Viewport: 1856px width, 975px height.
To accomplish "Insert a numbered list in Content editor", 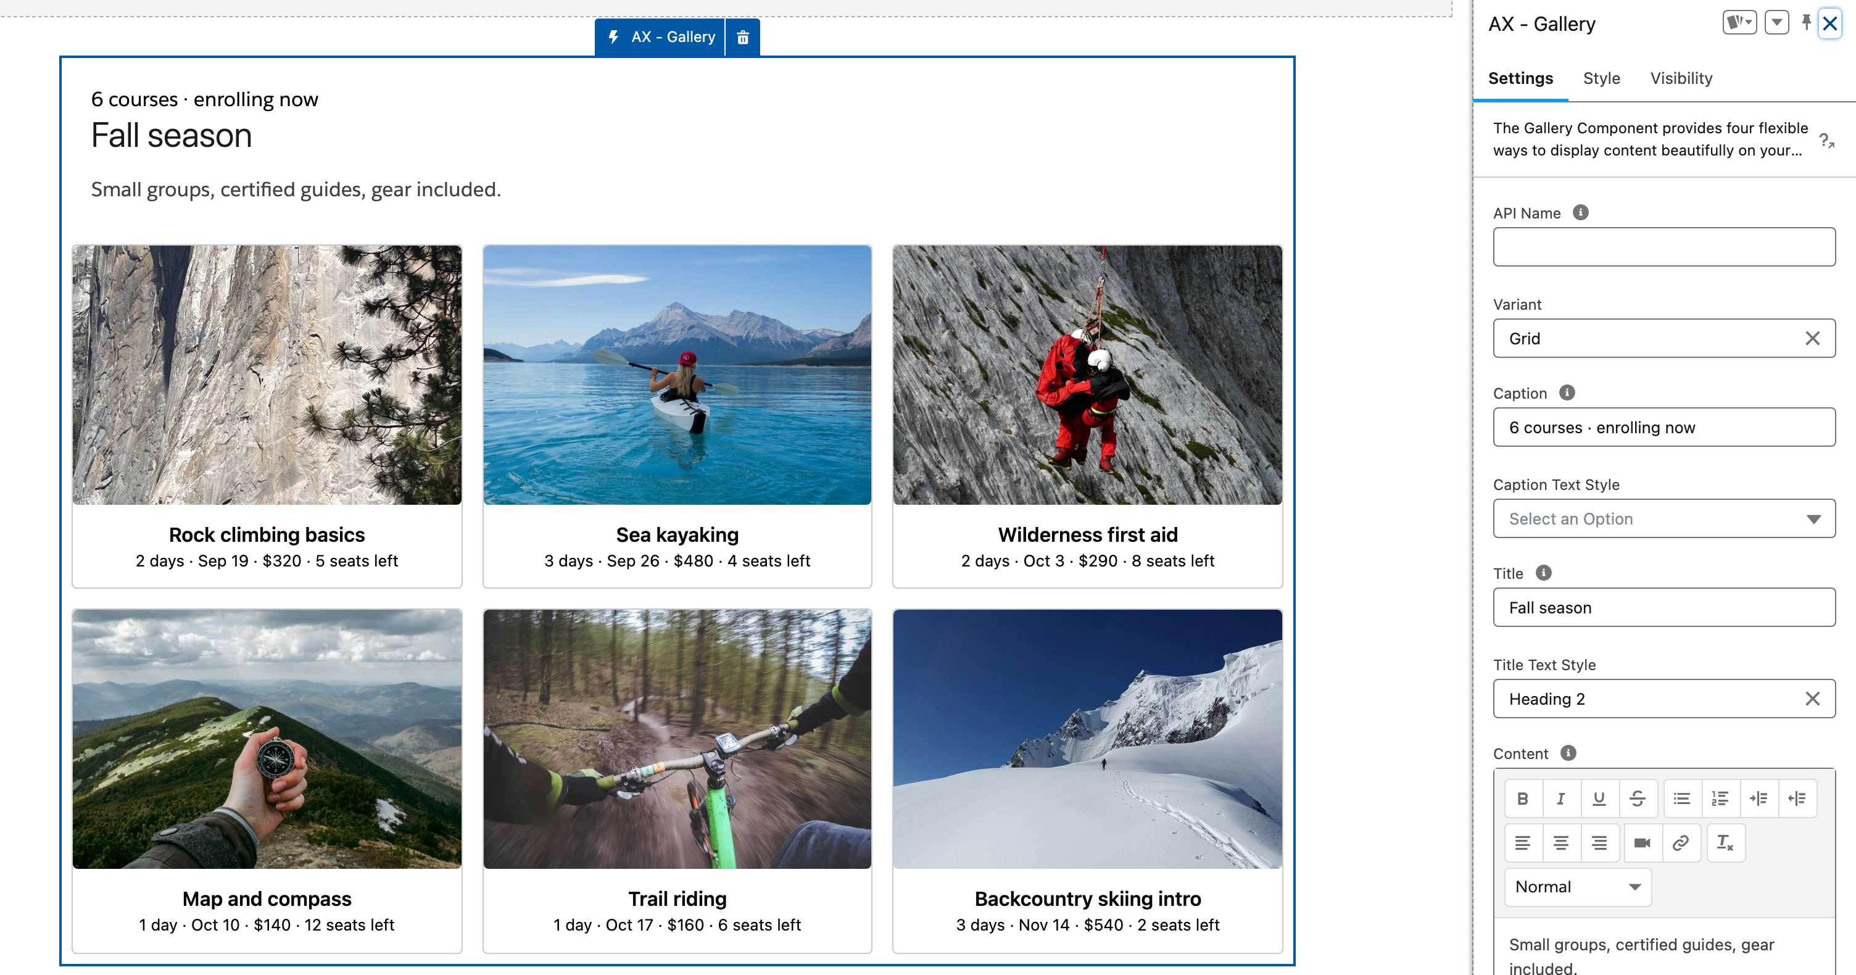I will click(x=1720, y=799).
